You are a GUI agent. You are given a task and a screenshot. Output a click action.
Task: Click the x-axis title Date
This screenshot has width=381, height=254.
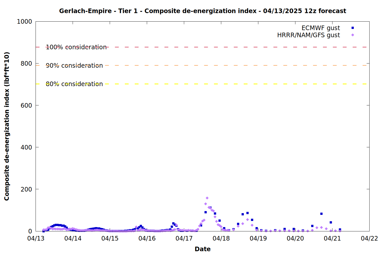[x=202, y=249]
